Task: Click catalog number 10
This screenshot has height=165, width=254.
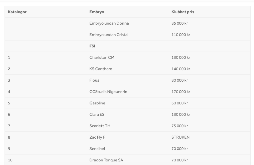Action: [10, 160]
